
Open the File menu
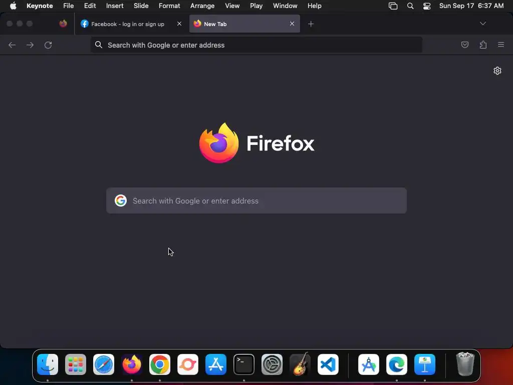(x=68, y=6)
